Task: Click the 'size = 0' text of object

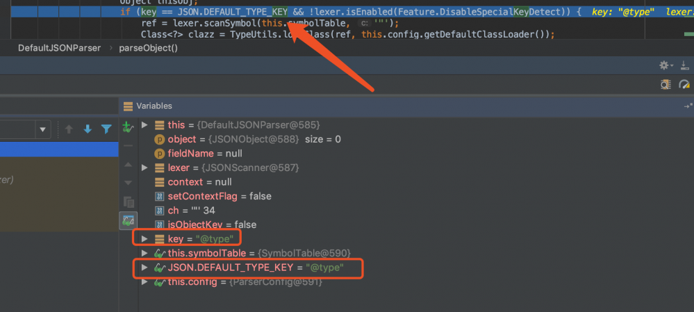Action: click(322, 140)
